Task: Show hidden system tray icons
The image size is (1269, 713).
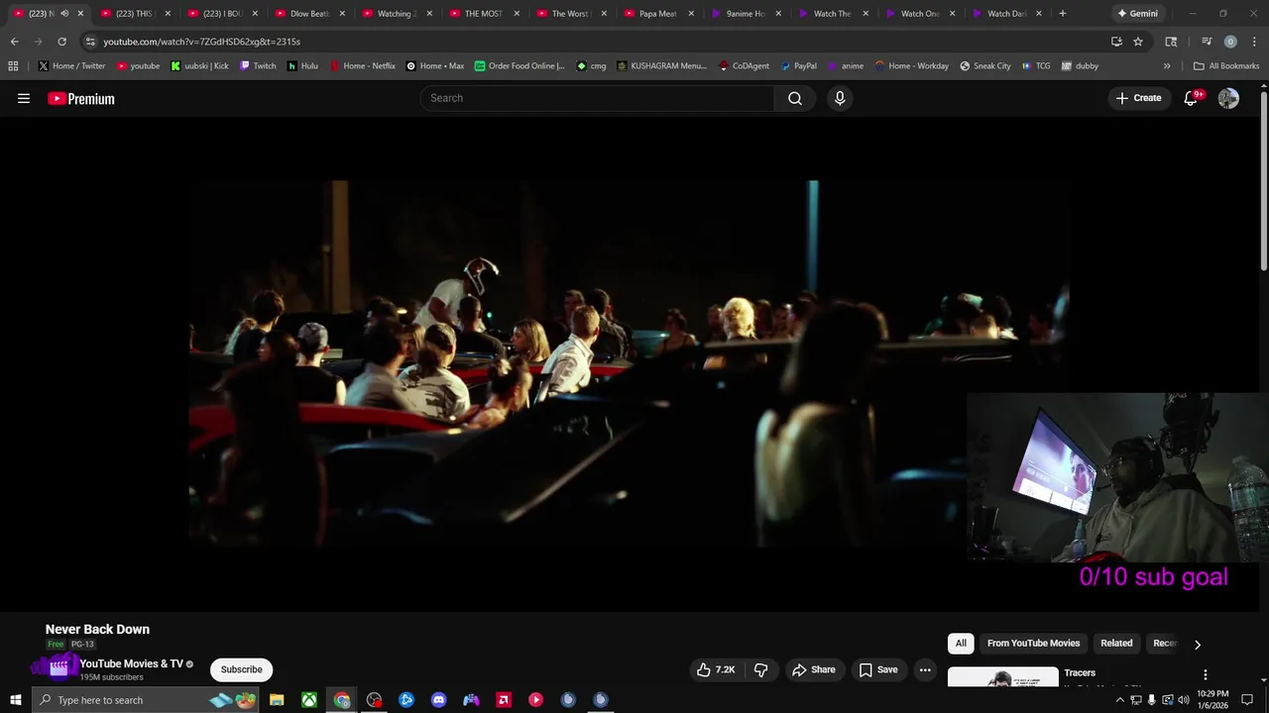Action: click(1120, 700)
